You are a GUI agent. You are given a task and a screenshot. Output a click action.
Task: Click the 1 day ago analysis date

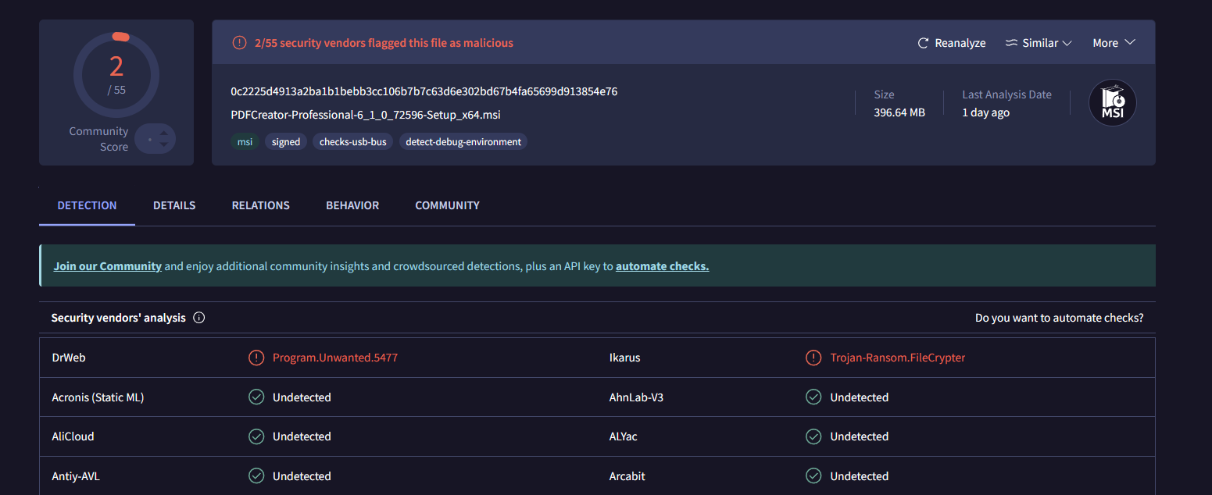pos(985,112)
